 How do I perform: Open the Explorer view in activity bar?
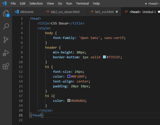[x=6, y=13]
